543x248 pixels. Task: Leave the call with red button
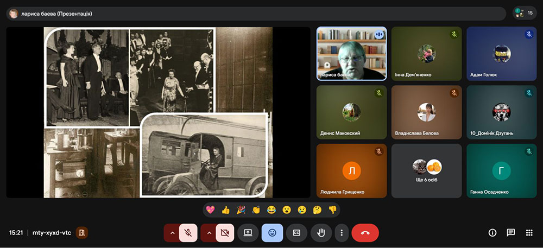click(365, 233)
